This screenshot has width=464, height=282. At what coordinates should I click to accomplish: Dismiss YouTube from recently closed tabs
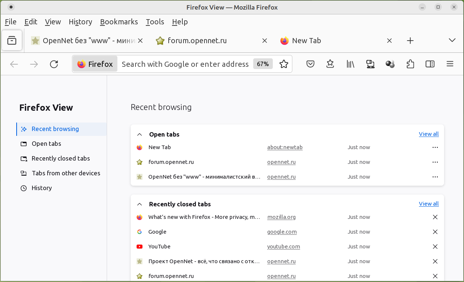click(x=435, y=247)
